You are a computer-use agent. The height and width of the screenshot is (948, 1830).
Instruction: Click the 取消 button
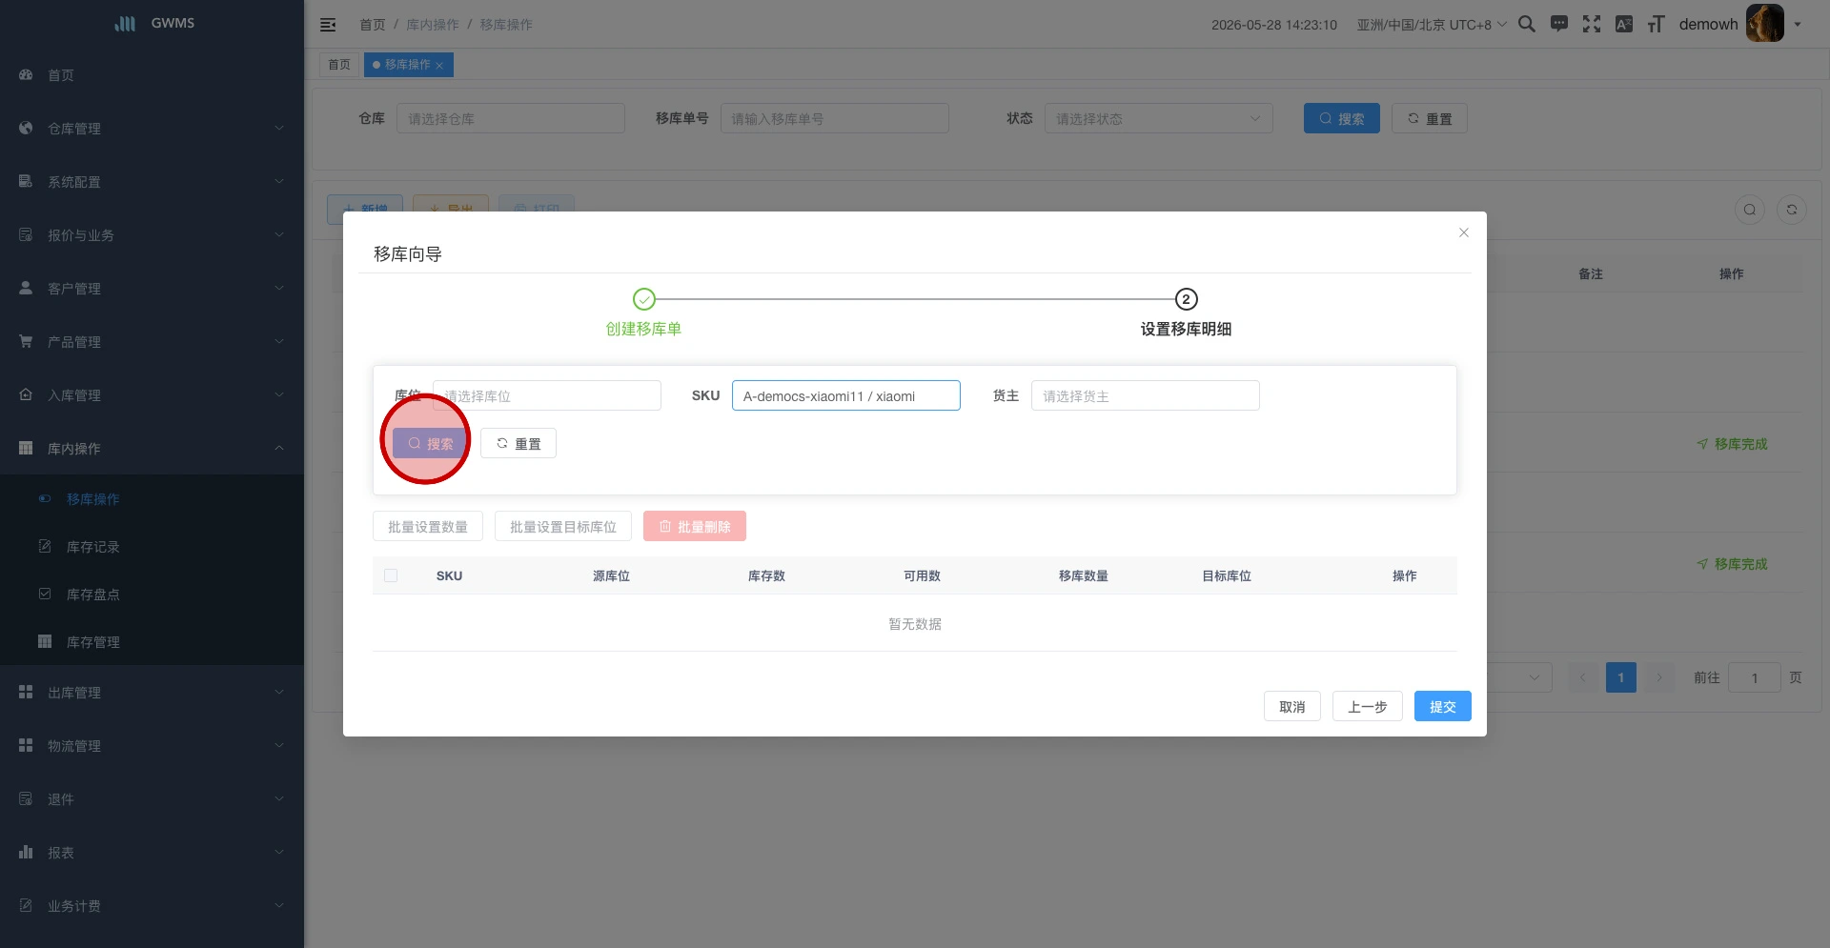tap(1292, 706)
